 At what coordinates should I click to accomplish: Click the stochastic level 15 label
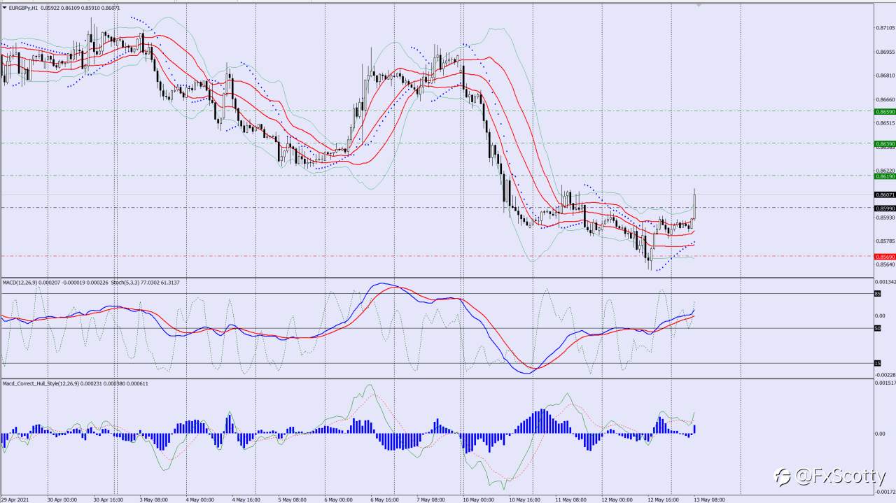(x=877, y=362)
